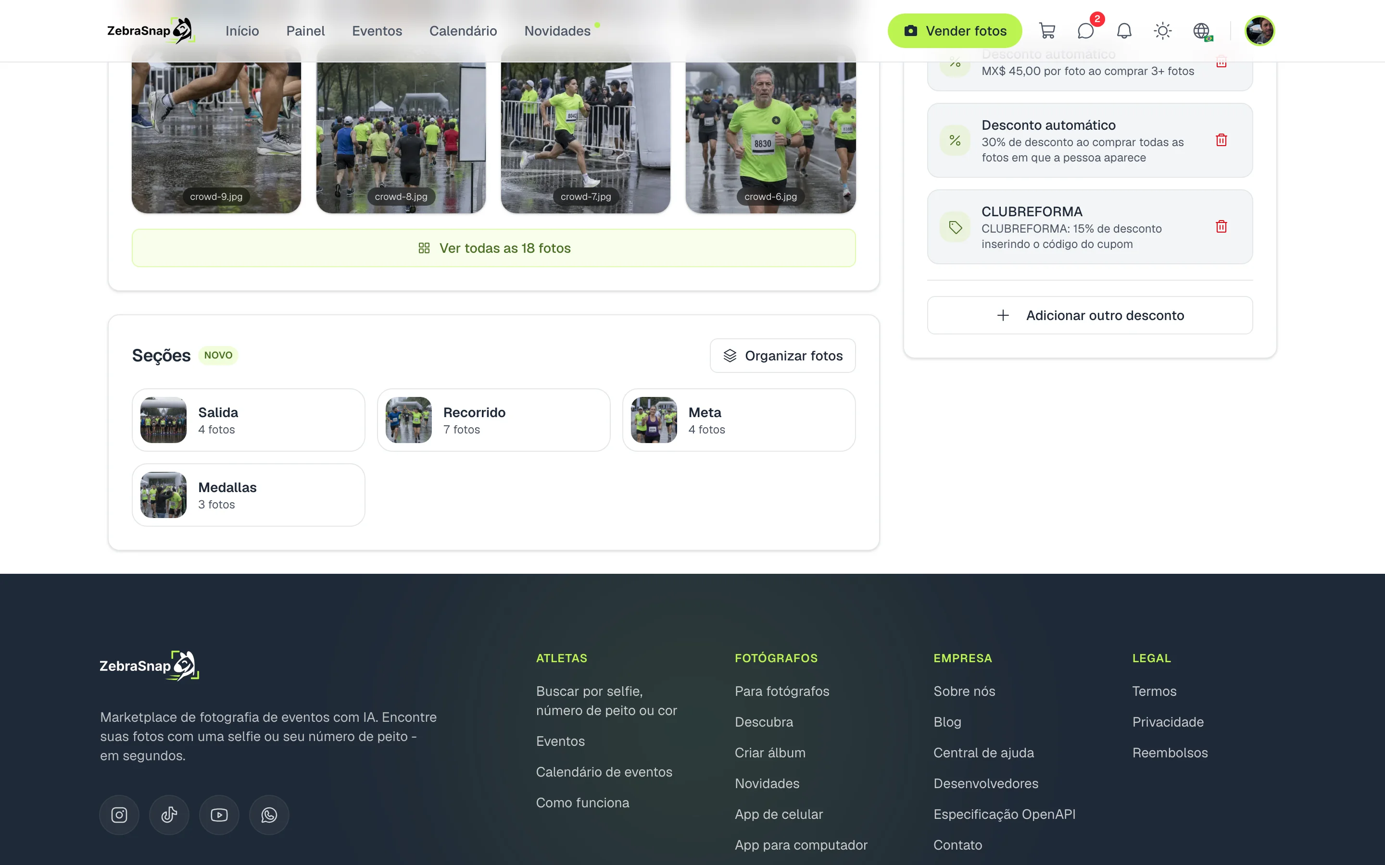
Task: Open language globe selector
Action: click(1201, 31)
